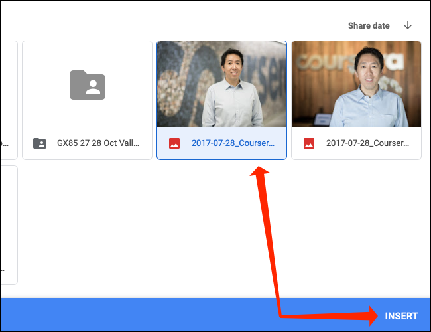
Task: Select photo preview with Coursera wooden sign
Action: [x=356, y=84]
